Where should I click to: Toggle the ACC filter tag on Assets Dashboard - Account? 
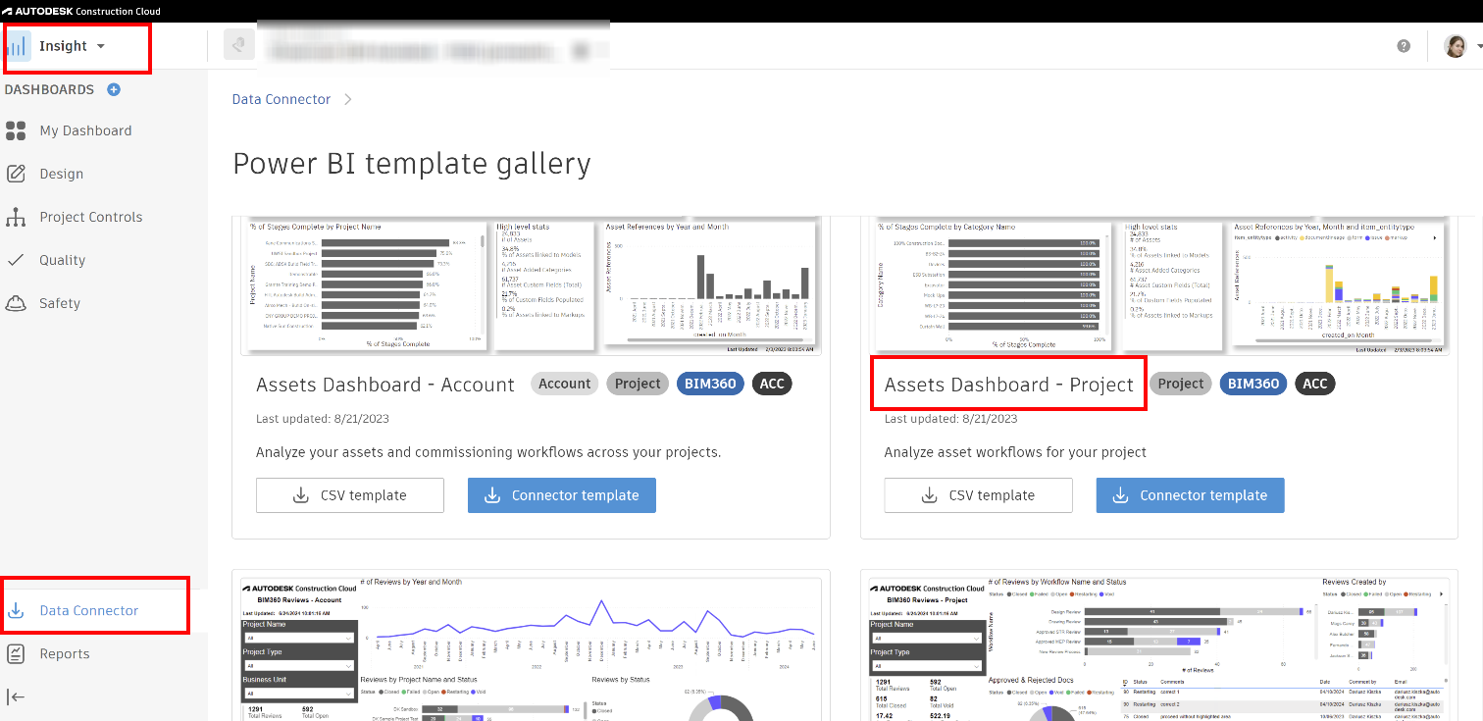(x=772, y=383)
